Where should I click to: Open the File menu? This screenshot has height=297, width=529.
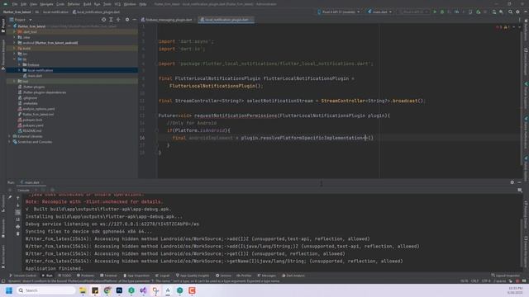pos(15,4)
